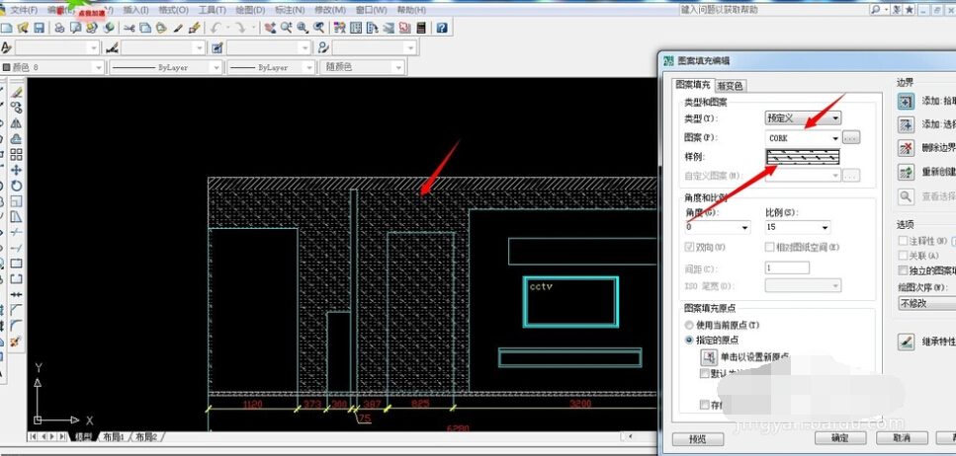This screenshot has height=456, width=956.
Task: Click the 确定 OK button
Action: [x=839, y=437]
